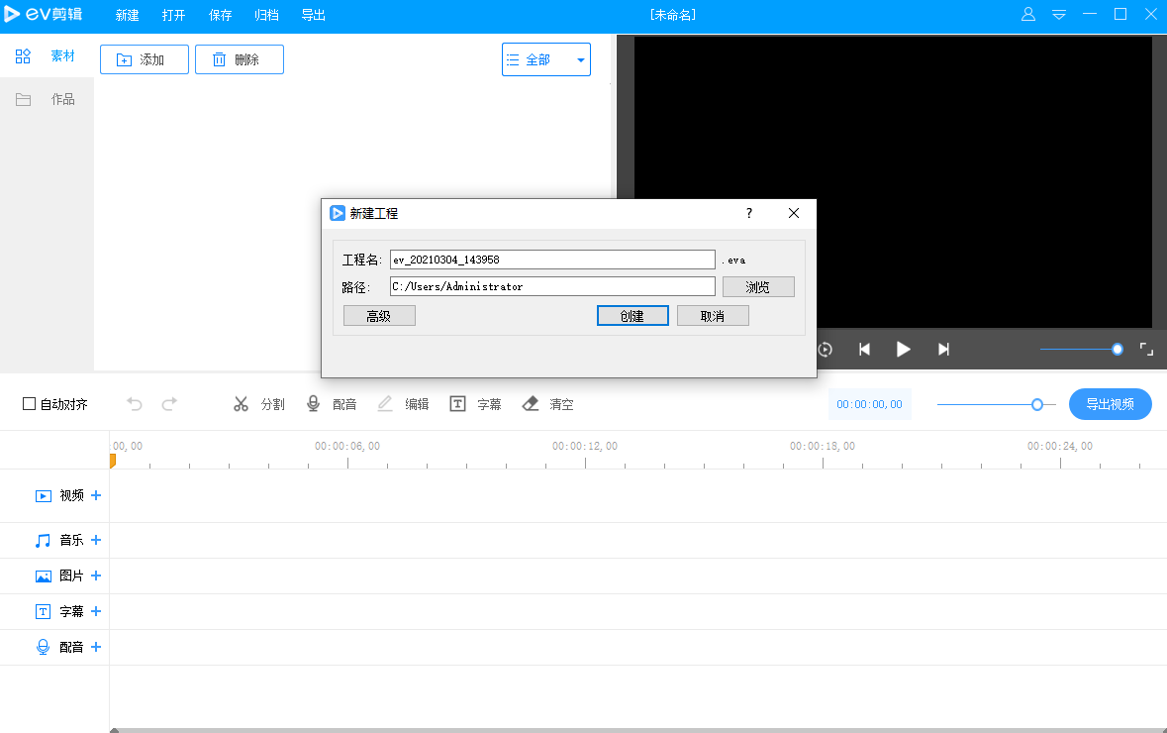
Task: Expand the 全部 filter dropdown
Action: (x=546, y=59)
